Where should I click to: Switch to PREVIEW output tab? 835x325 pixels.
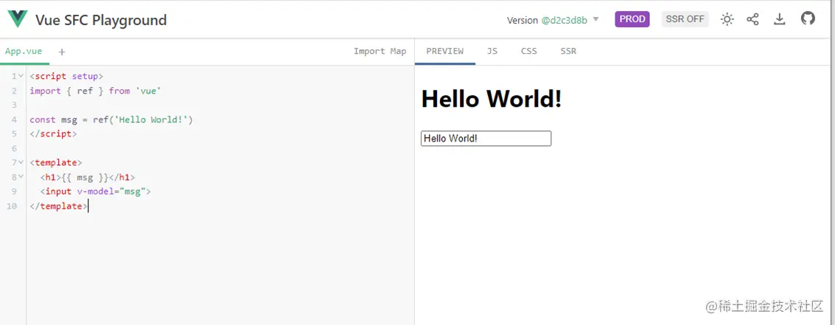[444, 51]
